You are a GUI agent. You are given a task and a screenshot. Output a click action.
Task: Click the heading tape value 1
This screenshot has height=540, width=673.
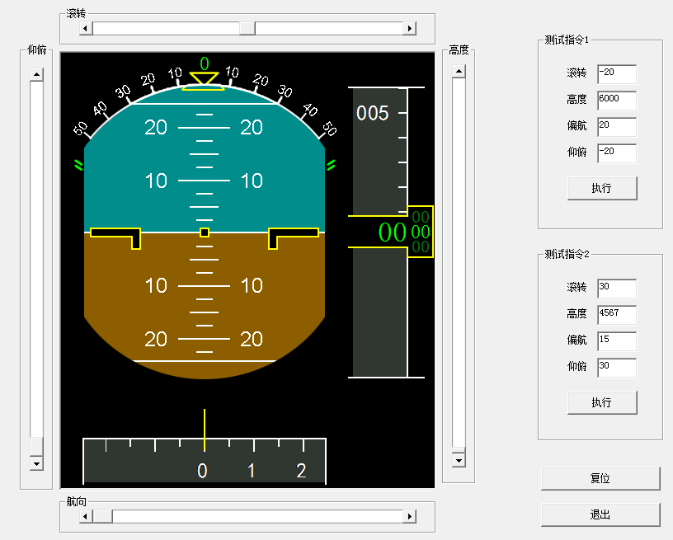point(252,471)
